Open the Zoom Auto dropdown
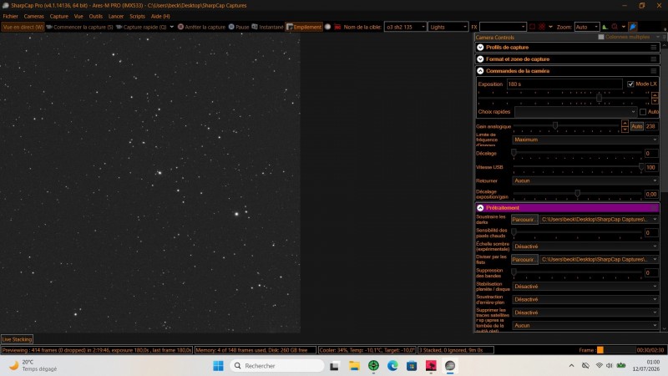668x376 pixels. coord(587,27)
